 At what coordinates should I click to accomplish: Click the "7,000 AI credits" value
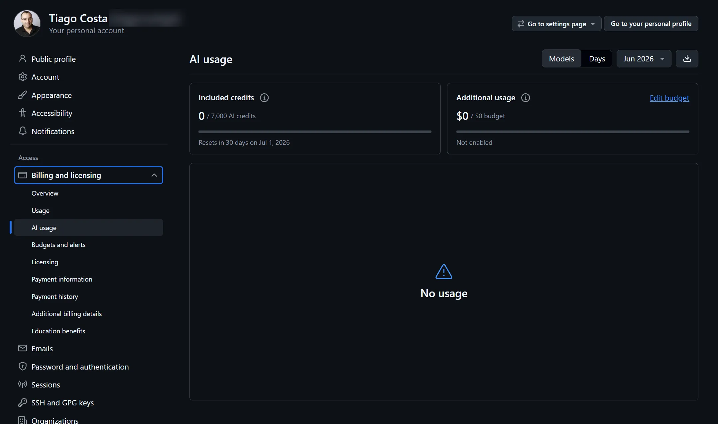[x=233, y=116]
